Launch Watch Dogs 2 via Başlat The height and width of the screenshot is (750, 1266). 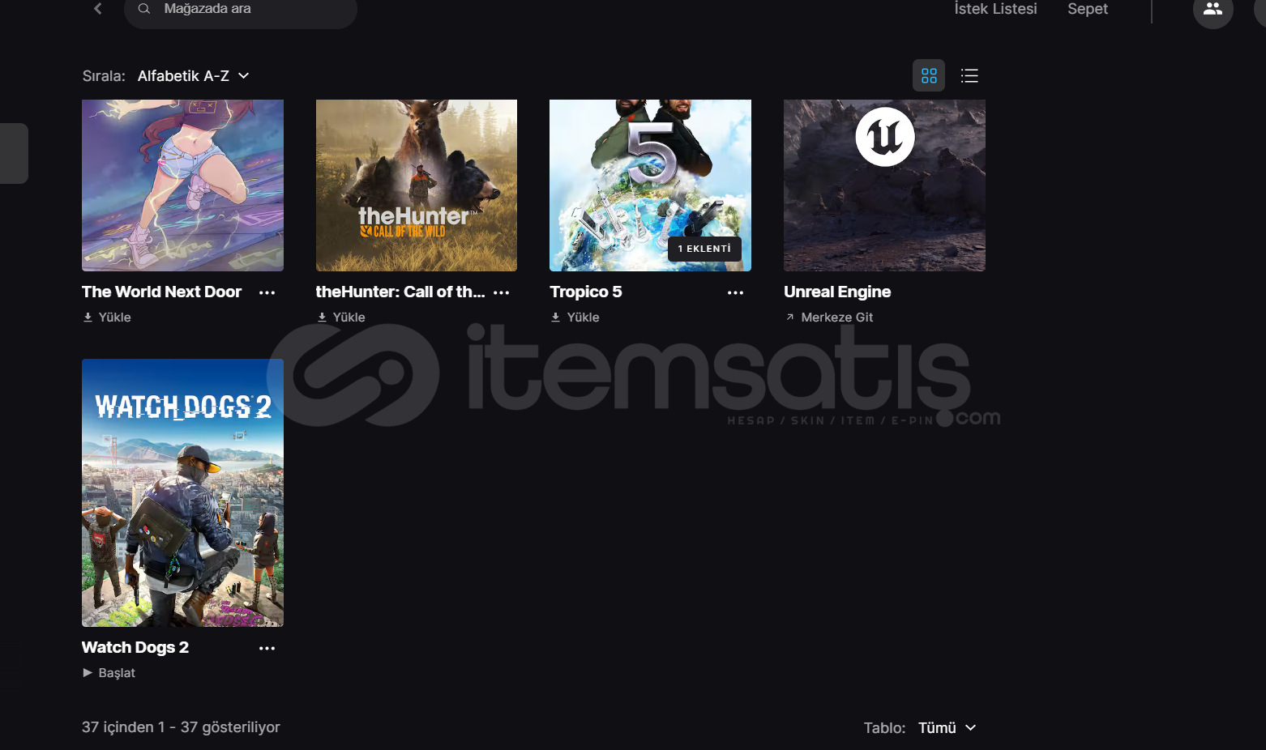pos(109,673)
